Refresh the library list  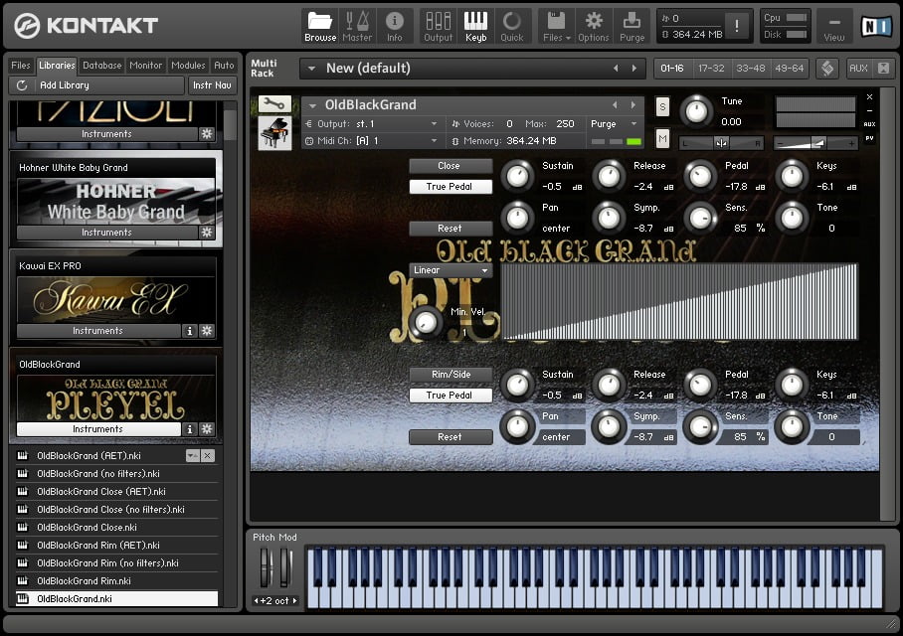(x=22, y=85)
